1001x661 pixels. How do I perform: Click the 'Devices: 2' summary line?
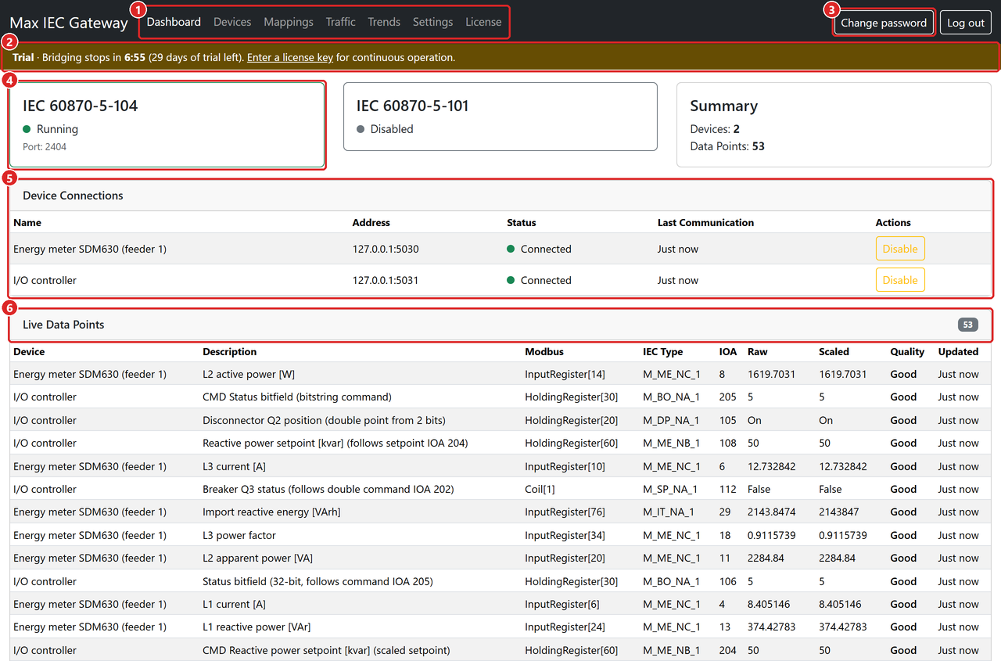click(x=715, y=129)
